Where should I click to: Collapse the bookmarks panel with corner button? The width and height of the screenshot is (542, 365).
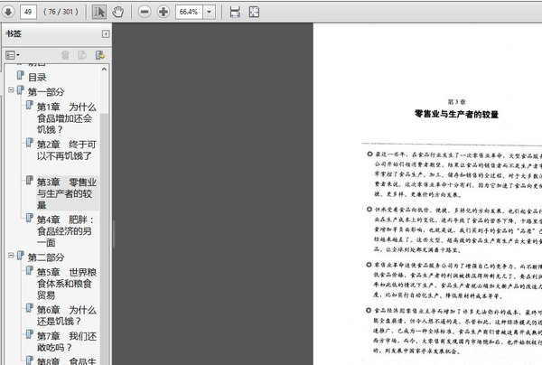106,33
